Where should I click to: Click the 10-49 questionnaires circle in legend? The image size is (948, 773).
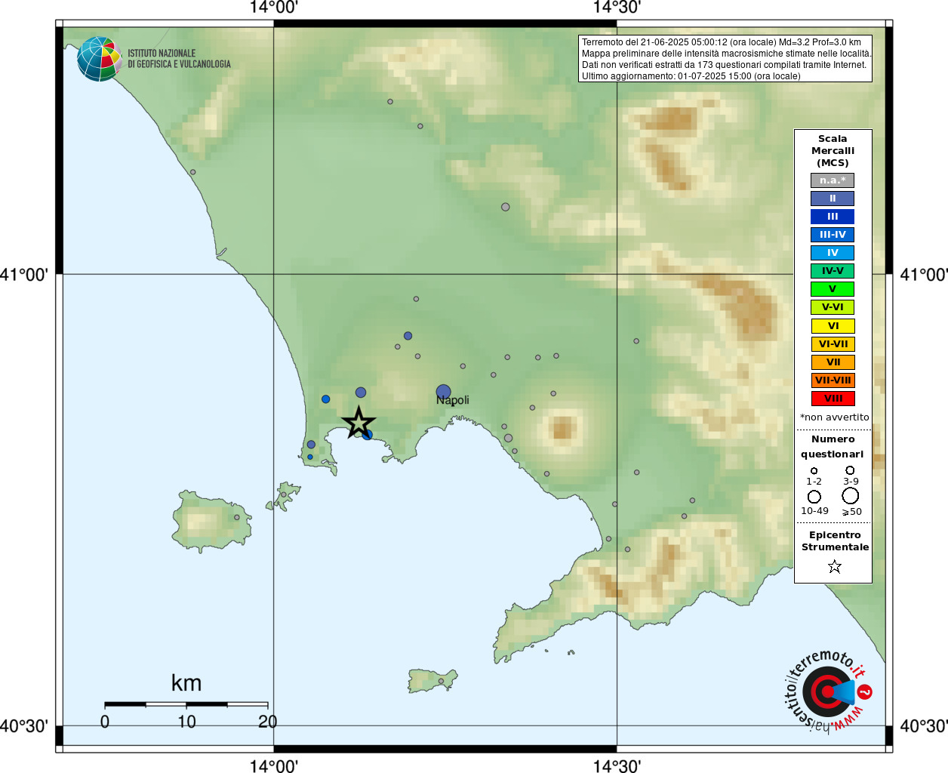pyautogui.click(x=814, y=497)
